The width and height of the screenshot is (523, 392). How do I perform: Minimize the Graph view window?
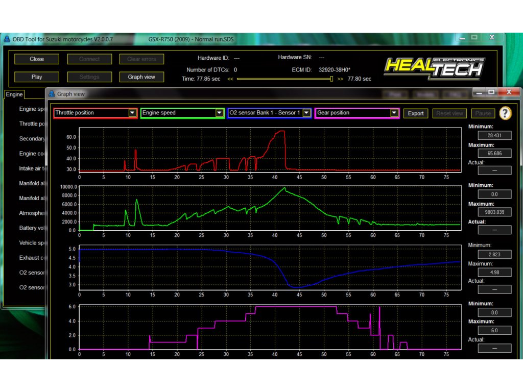coord(479,92)
